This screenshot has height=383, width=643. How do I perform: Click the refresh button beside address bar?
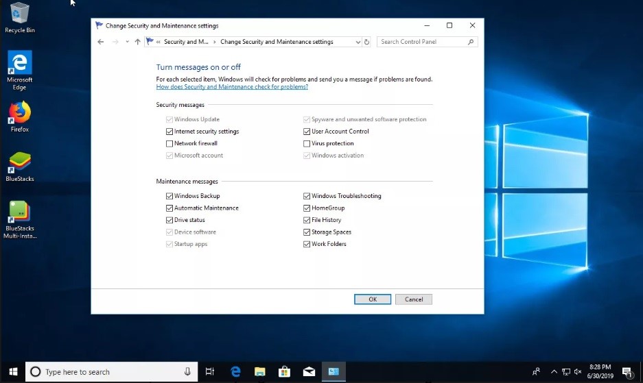[x=367, y=42]
